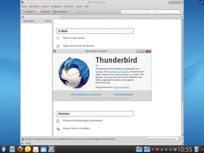Open the KDE application launcher
Screen dimensions: 204x153
pos(4,149)
